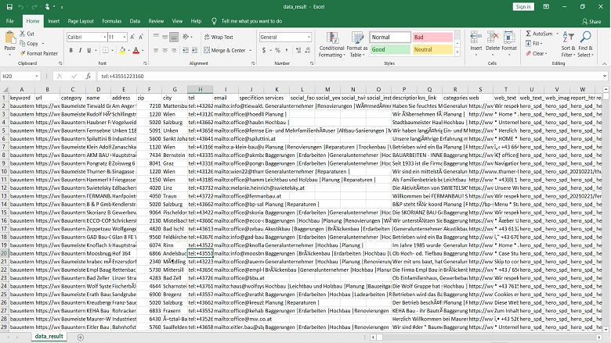Click the Name Box showing H20

pyautogui.click(x=20, y=76)
